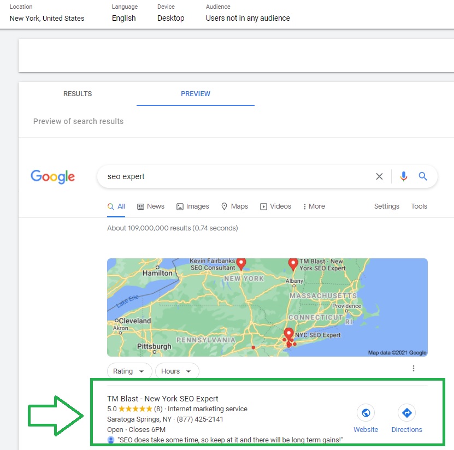This screenshot has height=450, width=454.
Task: Switch to the Images search tab
Action: 192,206
